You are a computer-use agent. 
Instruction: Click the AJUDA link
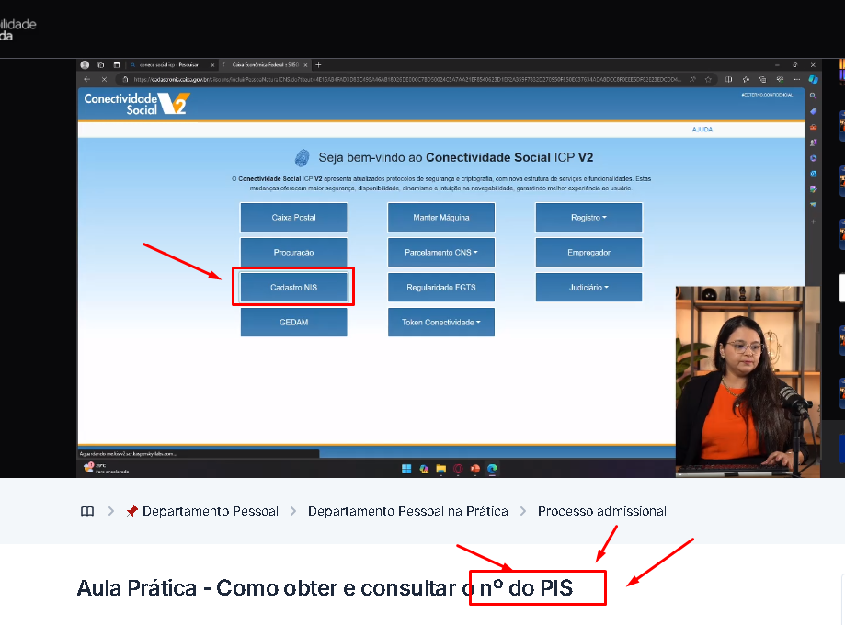point(702,130)
